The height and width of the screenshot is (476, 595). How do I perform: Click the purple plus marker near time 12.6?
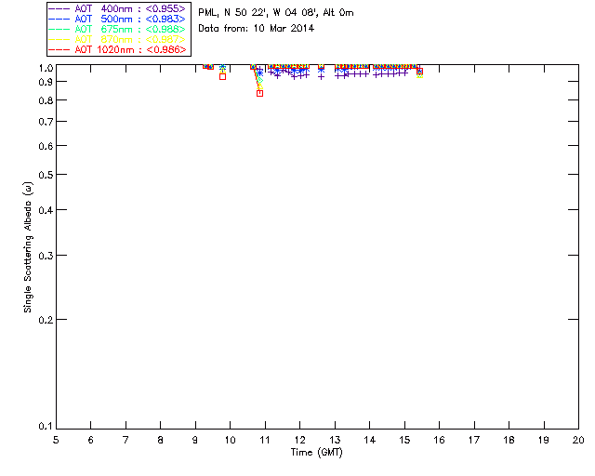[x=322, y=76]
